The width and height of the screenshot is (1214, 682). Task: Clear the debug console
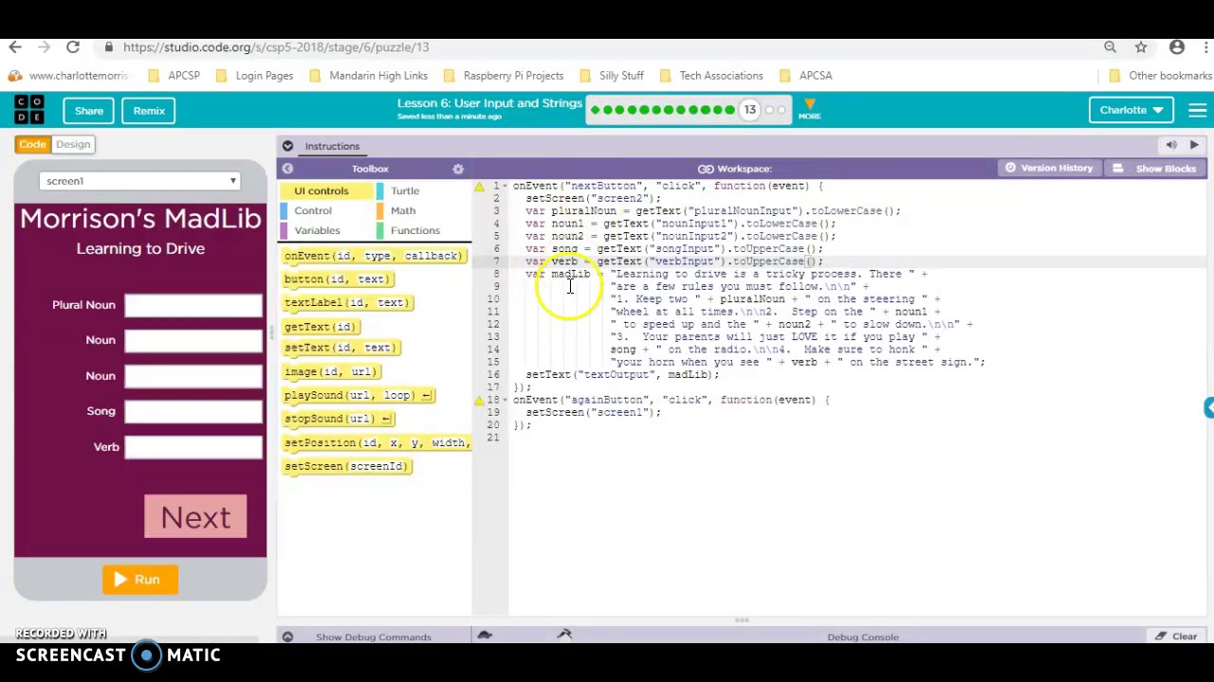click(1176, 637)
